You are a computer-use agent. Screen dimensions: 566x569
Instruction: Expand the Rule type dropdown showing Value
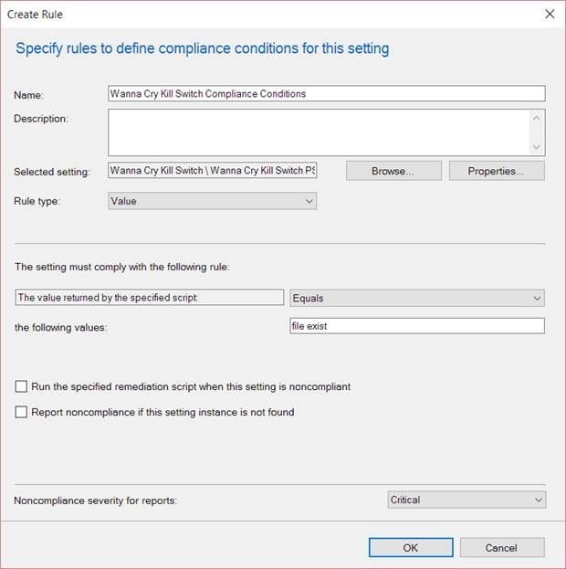[212, 201]
